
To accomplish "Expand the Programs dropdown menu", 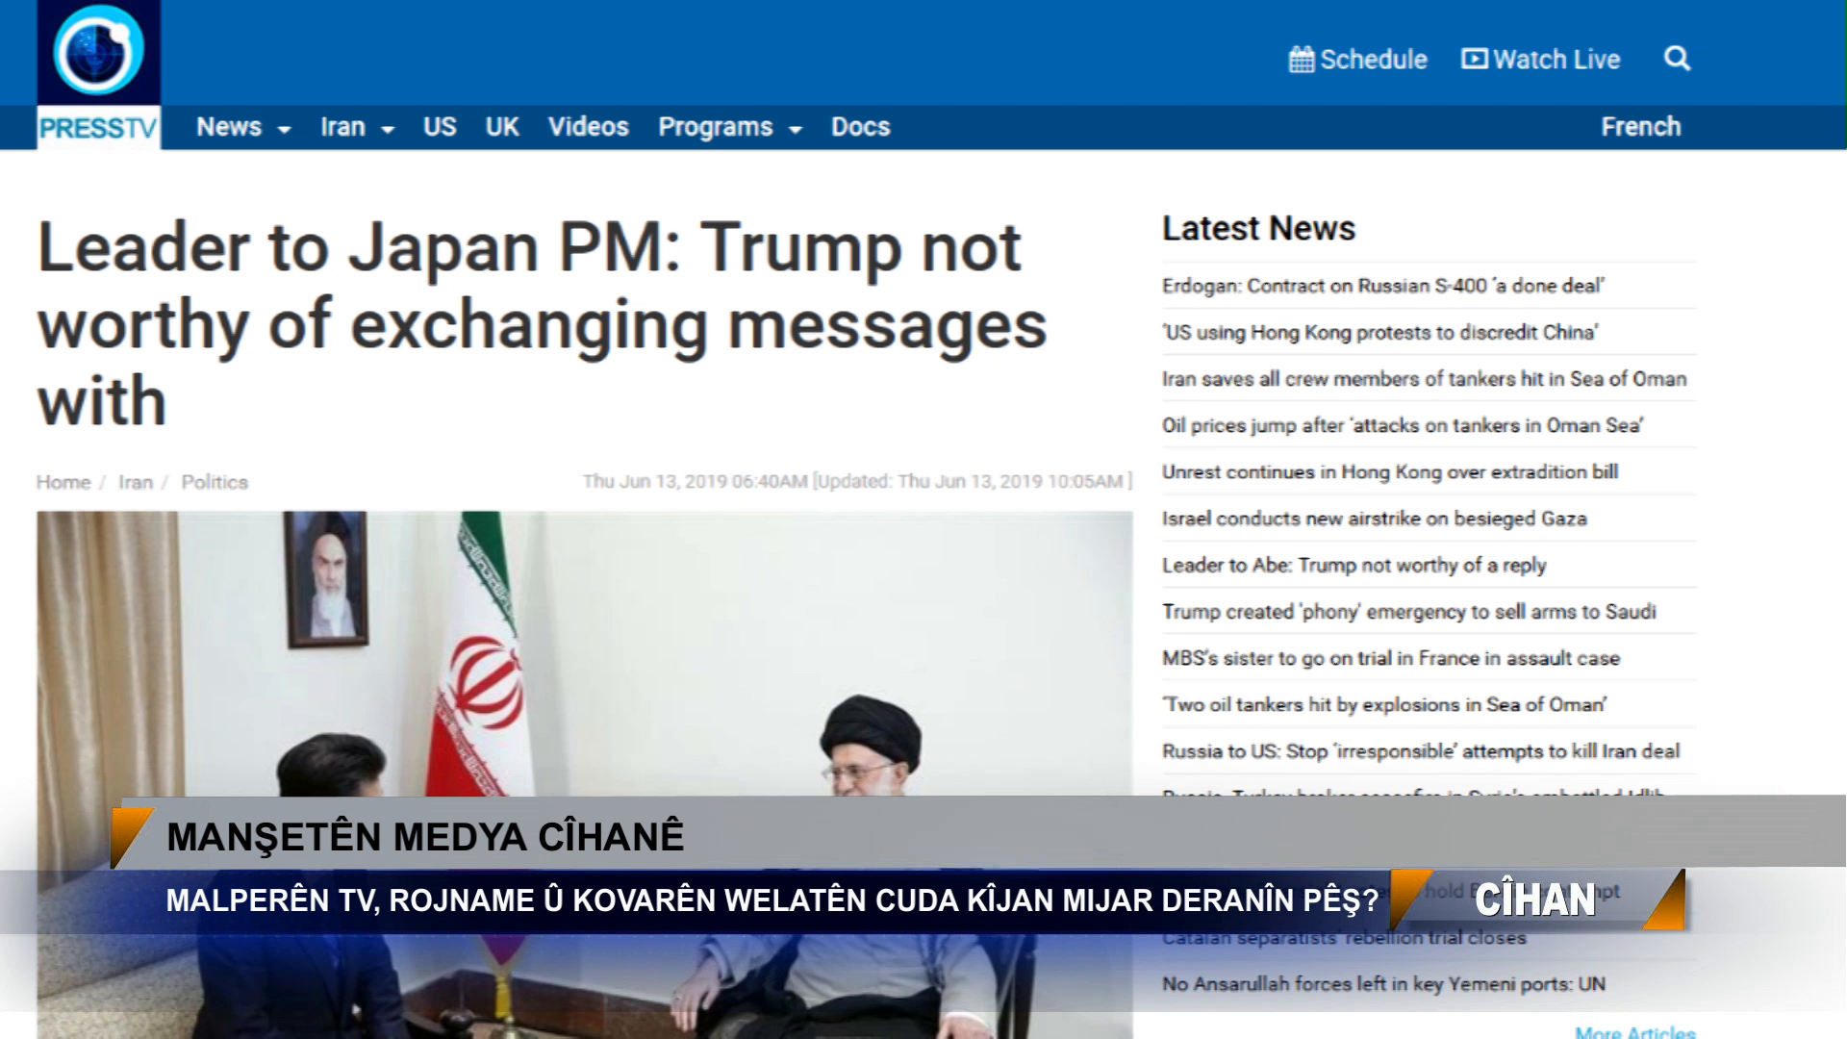I will 730,127.
